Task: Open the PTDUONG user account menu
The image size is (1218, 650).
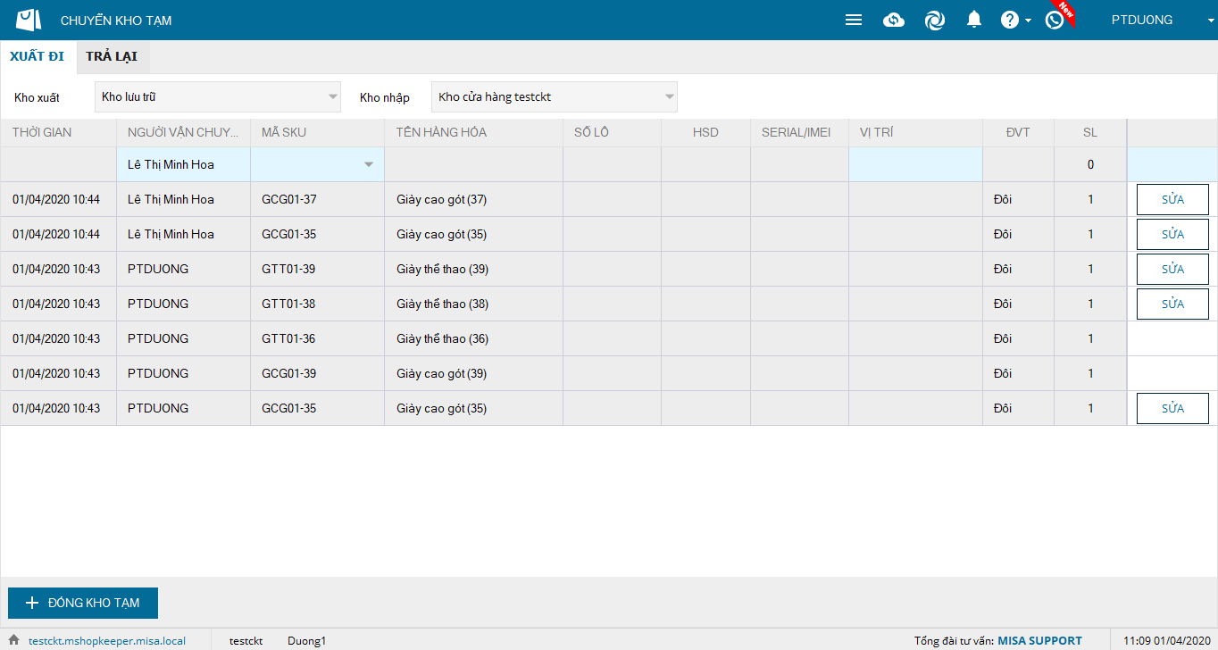Action: [1152, 20]
